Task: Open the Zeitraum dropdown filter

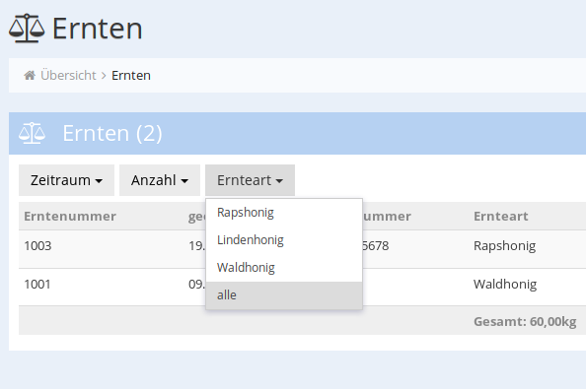Action: (66, 180)
